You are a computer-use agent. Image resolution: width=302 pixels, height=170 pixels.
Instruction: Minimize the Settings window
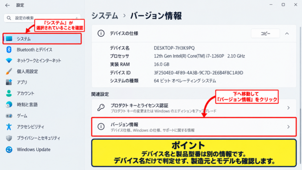coord(271,5)
